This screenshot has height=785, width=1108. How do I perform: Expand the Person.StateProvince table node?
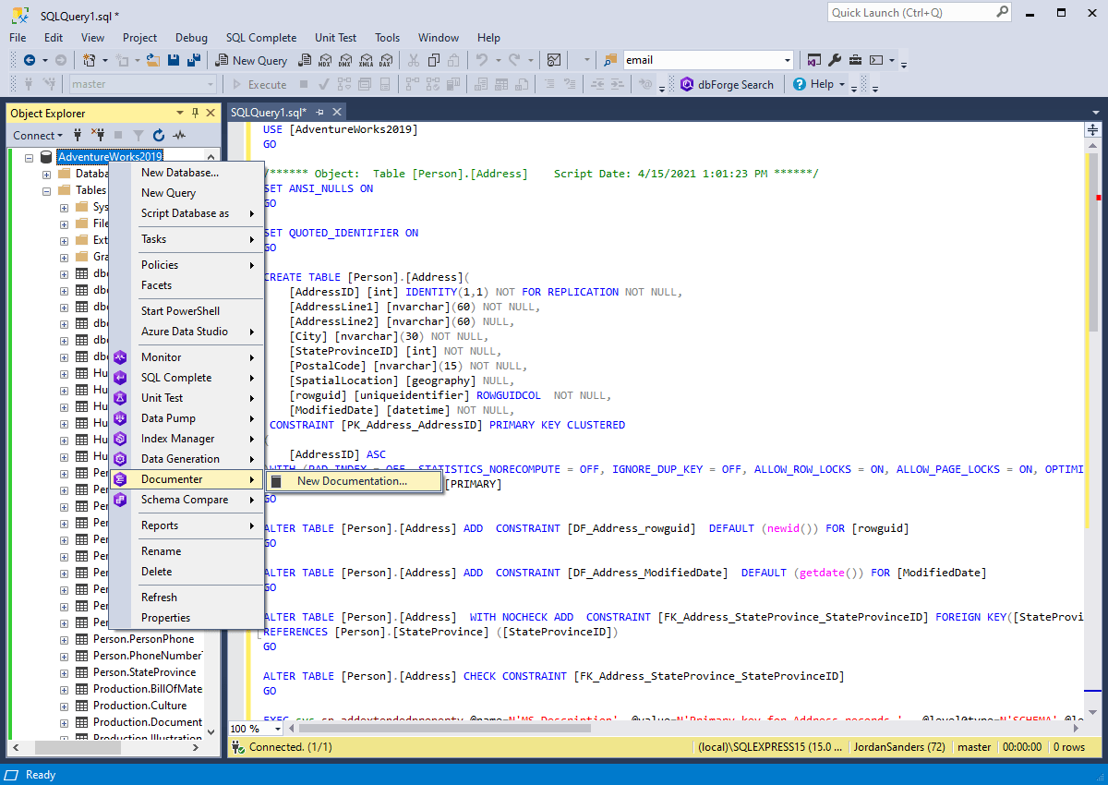coord(63,672)
